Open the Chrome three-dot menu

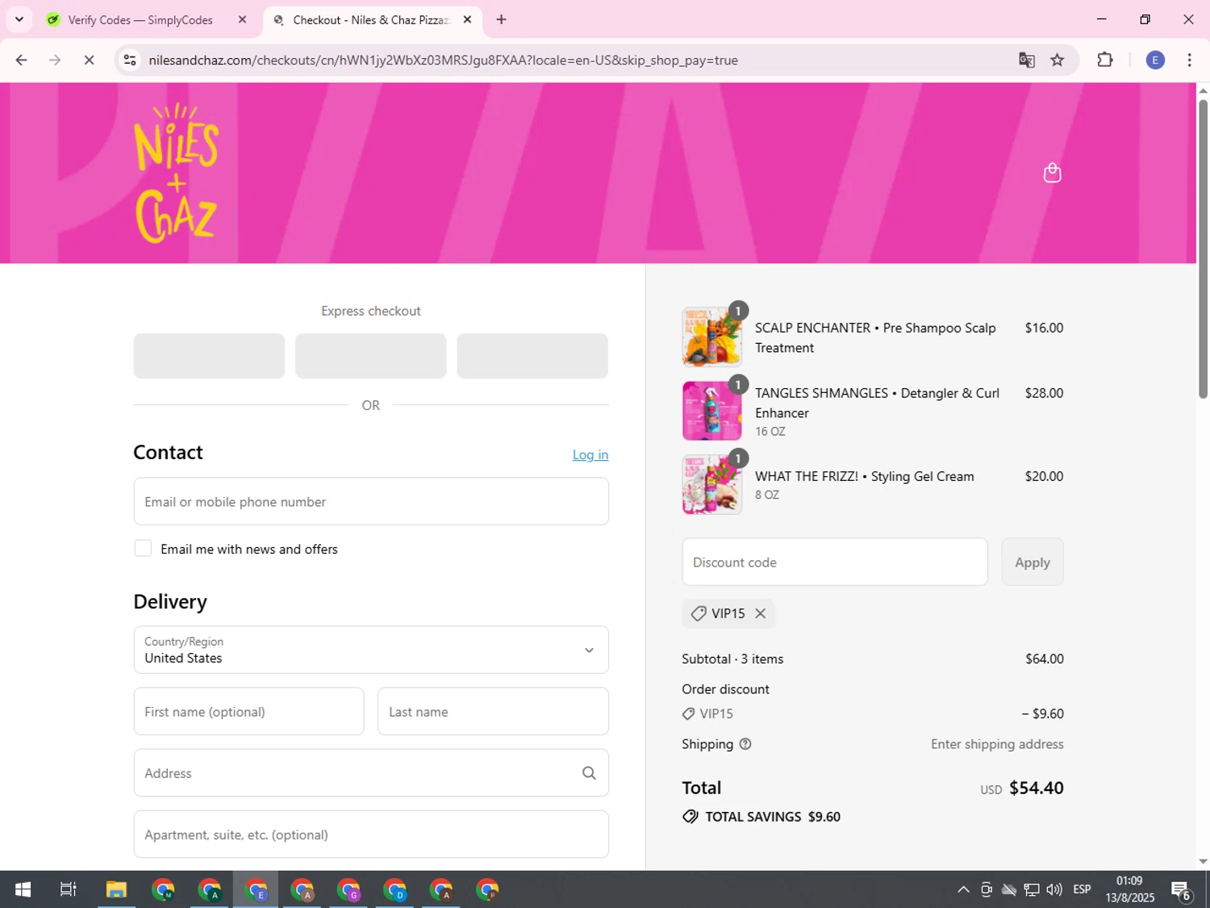pos(1189,60)
